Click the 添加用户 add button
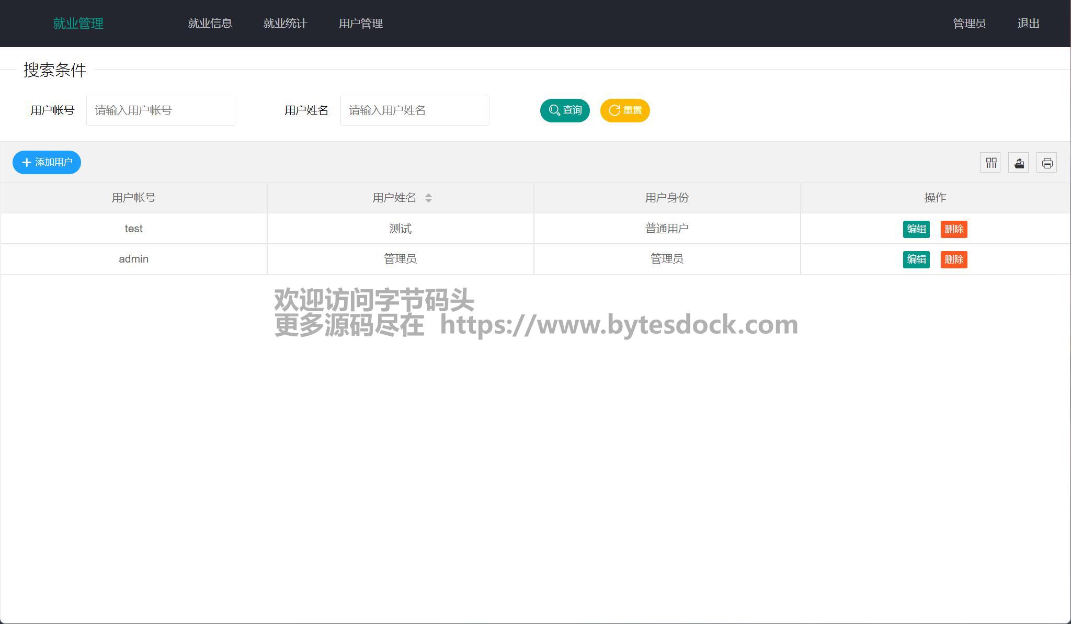Viewport: 1071px width, 624px height. 47,163
